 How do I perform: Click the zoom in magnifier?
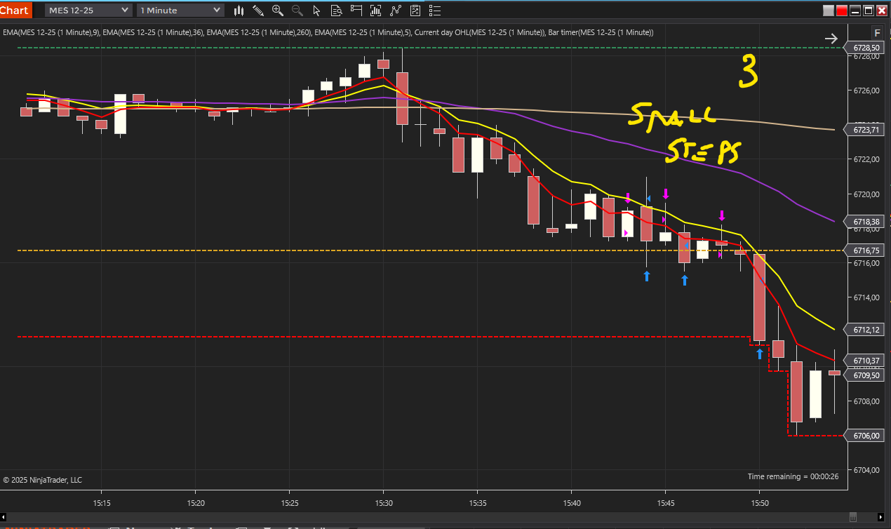pyautogui.click(x=278, y=11)
